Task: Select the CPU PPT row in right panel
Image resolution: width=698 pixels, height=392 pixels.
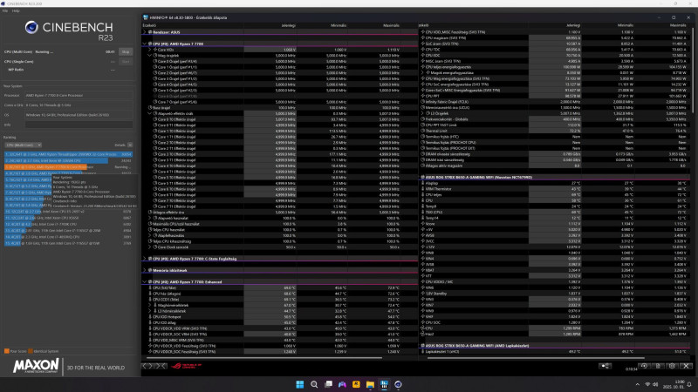Action: tap(555, 96)
